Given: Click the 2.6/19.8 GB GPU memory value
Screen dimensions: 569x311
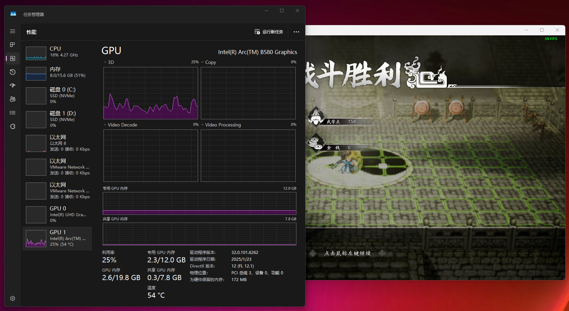Looking at the screenshot, I should coord(121,278).
